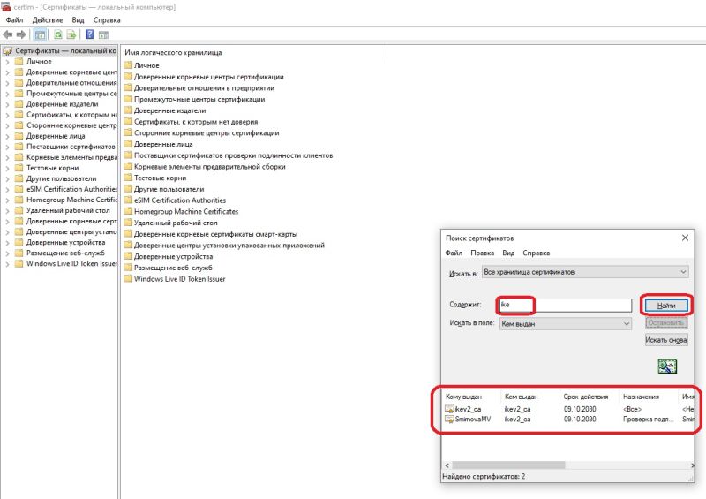Click folder icon of Доверенные издатели in right pane

tap(128, 110)
